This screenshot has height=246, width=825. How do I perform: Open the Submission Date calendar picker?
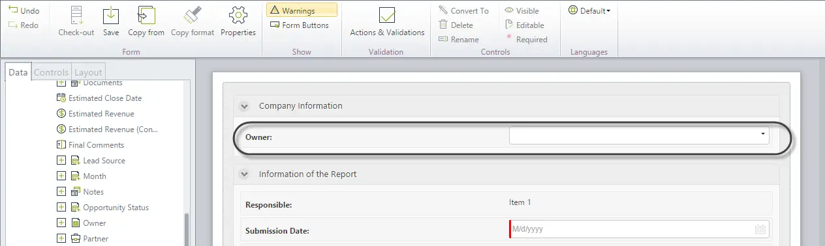[760, 229]
